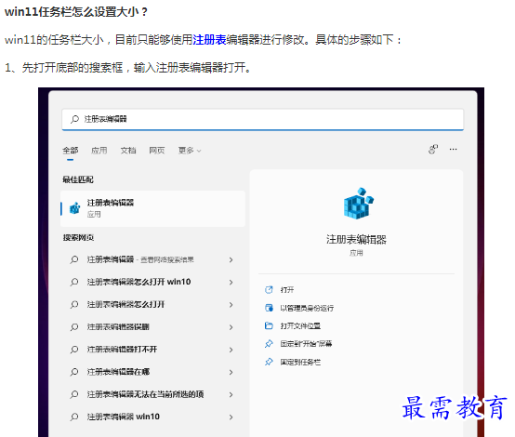The width and height of the screenshot is (515, 437).
Task: Click the 注册表编辑器 title in preview pane
Action: (356, 239)
